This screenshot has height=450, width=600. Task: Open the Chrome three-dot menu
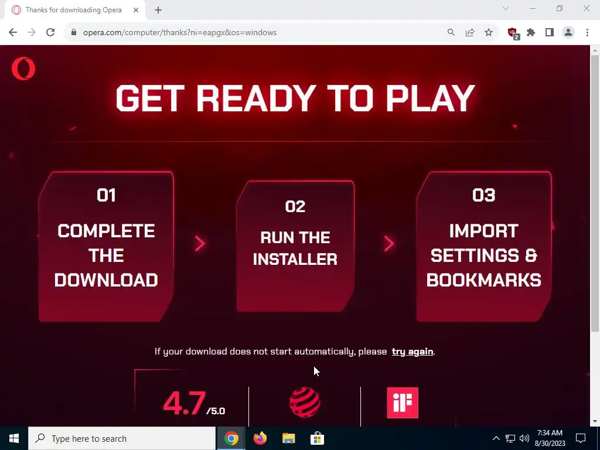click(x=587, y=33)
